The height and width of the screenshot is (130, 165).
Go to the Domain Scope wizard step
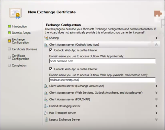click(21, 33)
